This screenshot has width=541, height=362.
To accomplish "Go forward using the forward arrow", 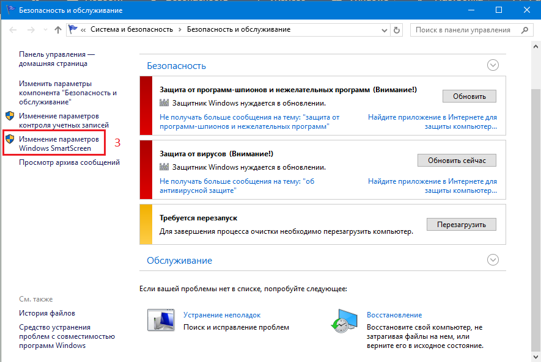I will [x=31, y=30].
